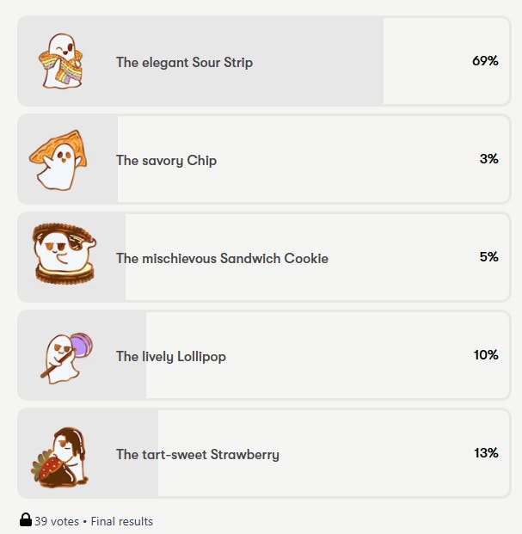The width and height of the screenshot is (522, 534).
Task: Select 'The elegant Sour Strip' option label
Action: coord(184,63)
